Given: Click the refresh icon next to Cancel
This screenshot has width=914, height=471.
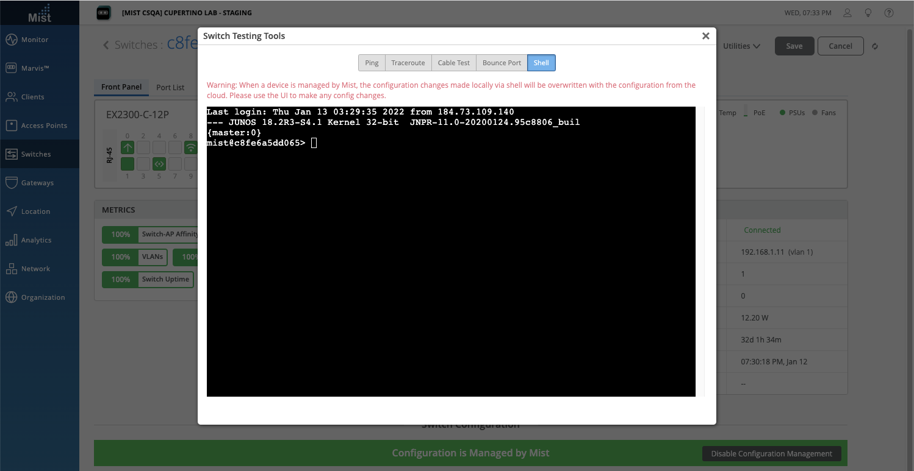Looking at the screenshot, I should [x=875, y=46].
